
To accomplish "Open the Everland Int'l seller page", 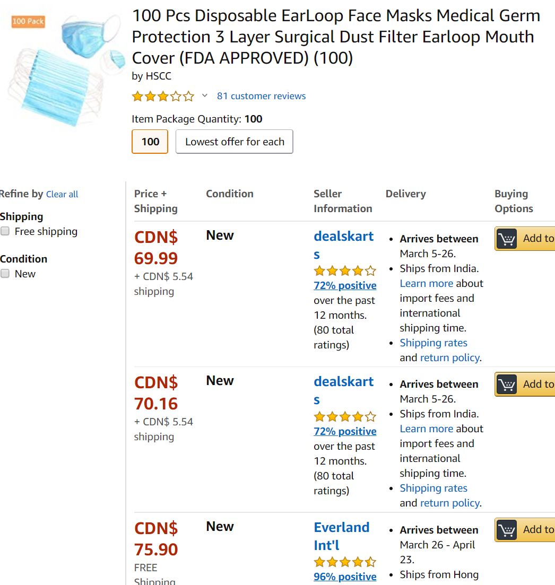I will point(342,536).
